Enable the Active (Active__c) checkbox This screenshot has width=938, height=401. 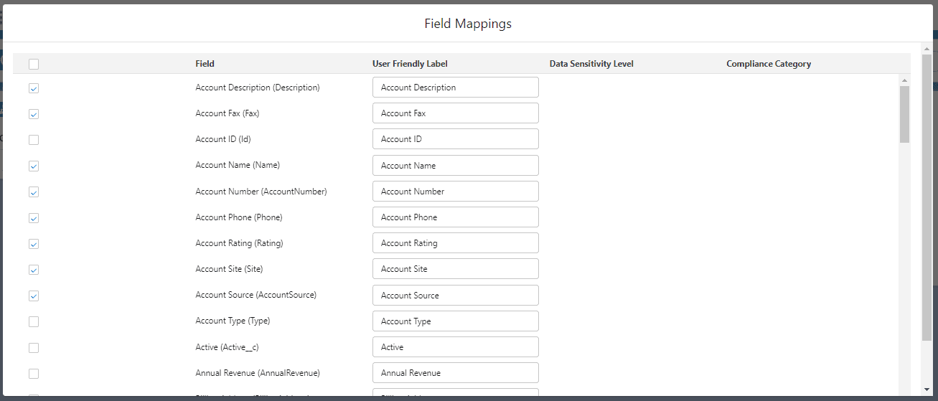(34, 348)
